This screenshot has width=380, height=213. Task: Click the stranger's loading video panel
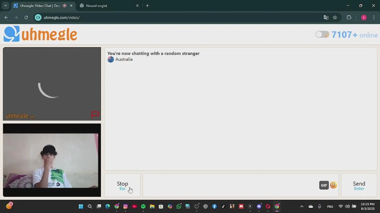pyautogui.click(x=52, y=84)
